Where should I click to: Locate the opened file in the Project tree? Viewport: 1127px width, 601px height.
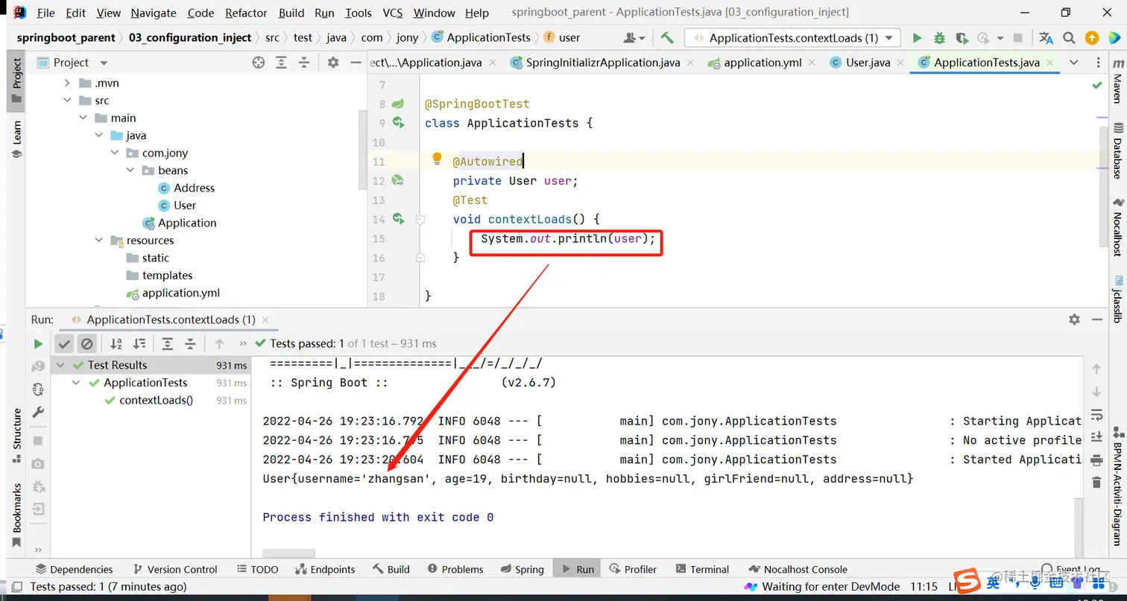pos(259,63)
